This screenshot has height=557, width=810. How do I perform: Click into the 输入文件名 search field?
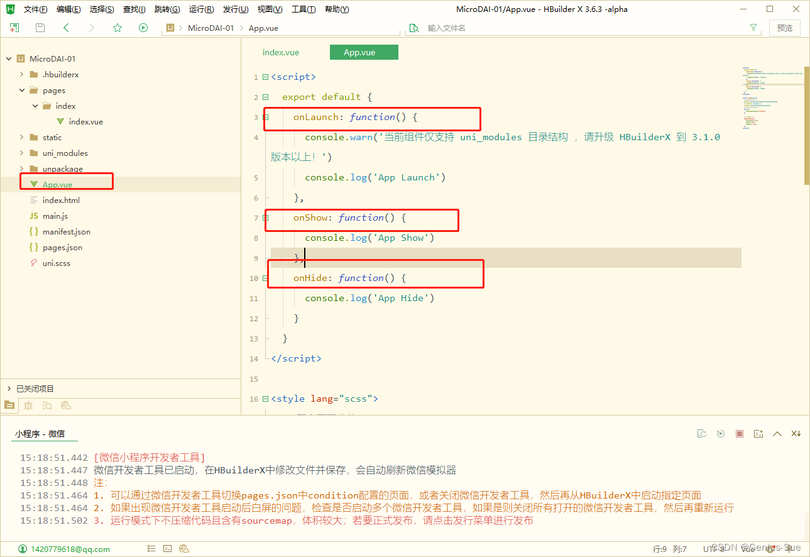coord(584,28)
